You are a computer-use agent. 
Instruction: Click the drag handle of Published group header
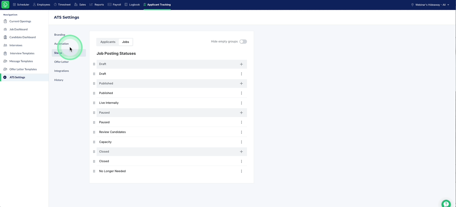click(94, 84)
